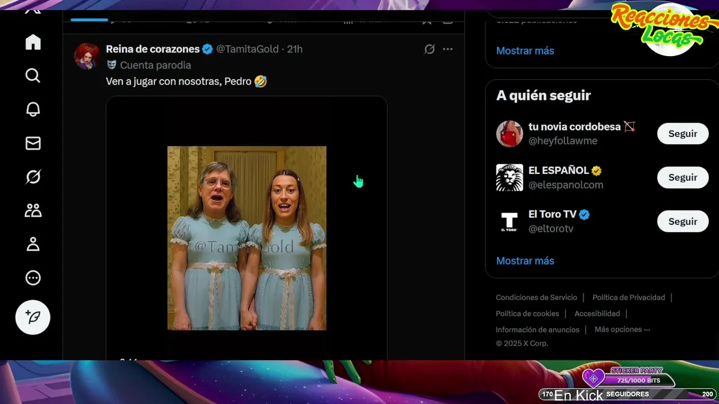Click the Seguidores goal progress bar
719x404 pixels.
[x=627, y=394]
